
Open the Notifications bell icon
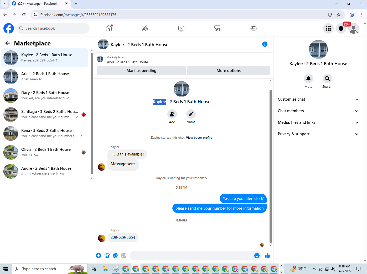click(x=341, y=28)
